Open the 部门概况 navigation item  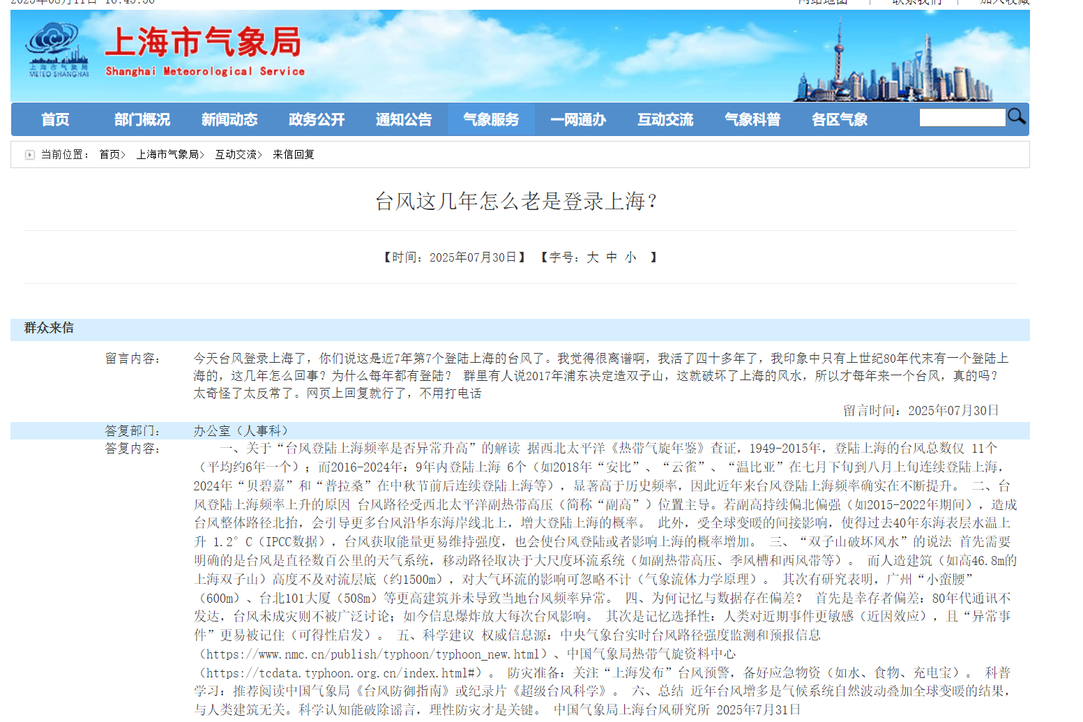coord(142,119)
